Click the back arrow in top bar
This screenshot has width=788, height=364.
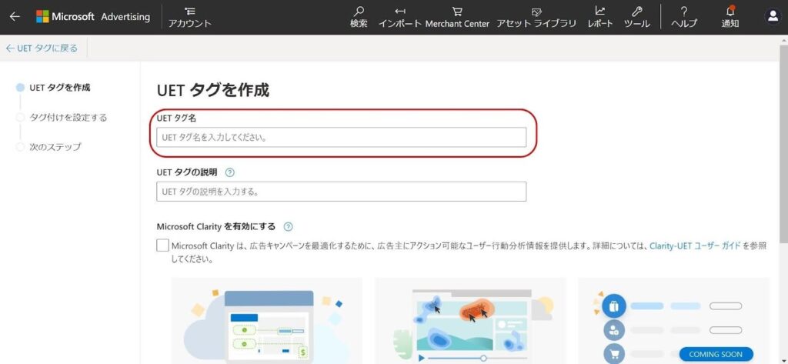pyautogui.click(x=15, y=16)
